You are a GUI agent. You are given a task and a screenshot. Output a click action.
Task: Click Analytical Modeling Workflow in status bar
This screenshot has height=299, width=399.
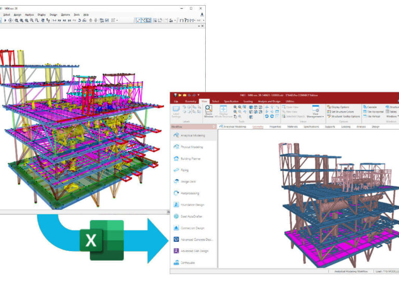[351, 271]
